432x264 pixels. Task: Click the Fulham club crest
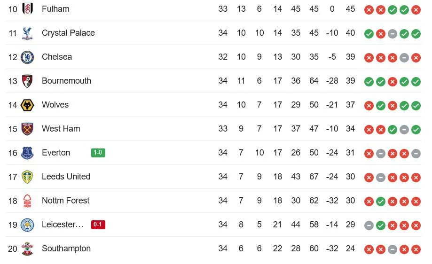pyautogui.click(x=27, y=9)
